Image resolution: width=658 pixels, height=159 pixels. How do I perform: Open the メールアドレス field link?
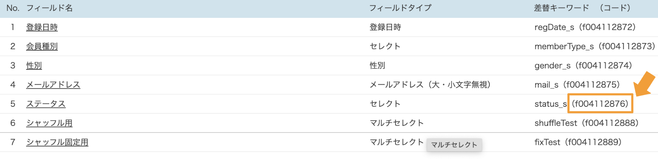tap(53, 85)
